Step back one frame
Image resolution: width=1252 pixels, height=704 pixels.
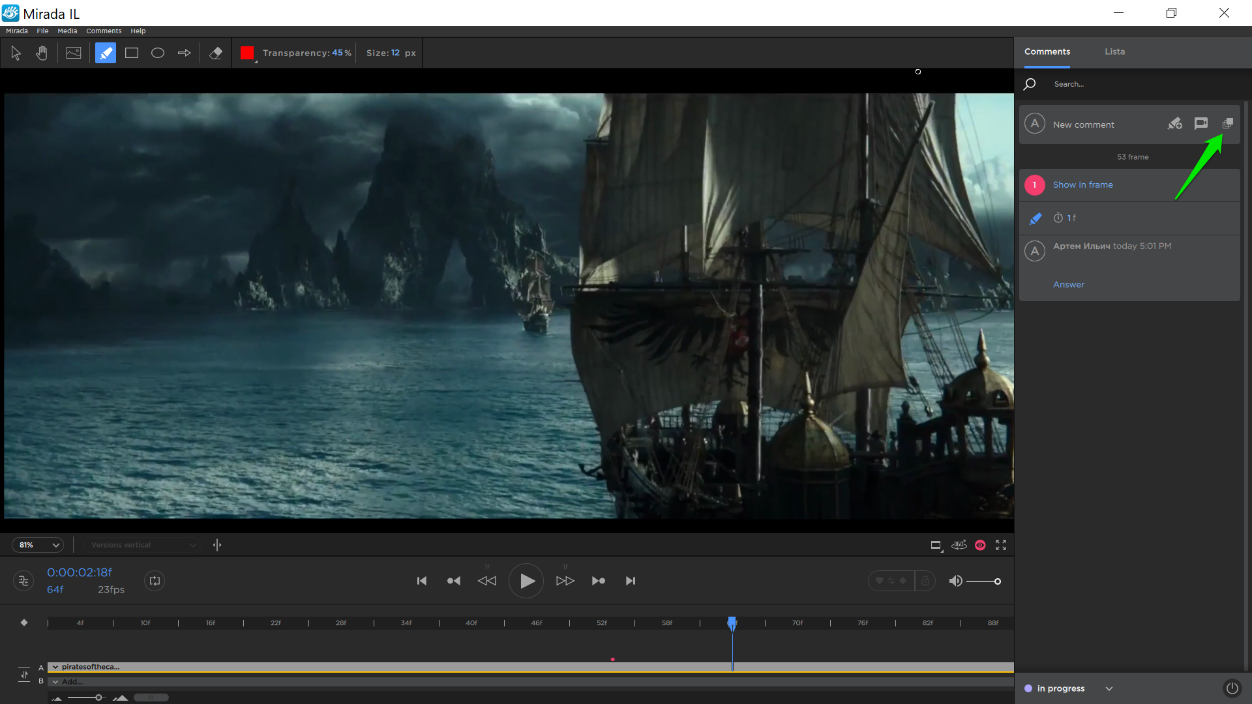click(487, 581)
